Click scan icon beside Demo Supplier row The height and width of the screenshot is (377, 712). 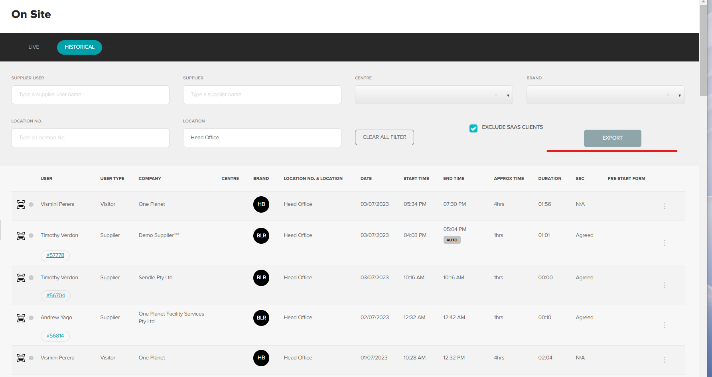(x=21, y=236)
